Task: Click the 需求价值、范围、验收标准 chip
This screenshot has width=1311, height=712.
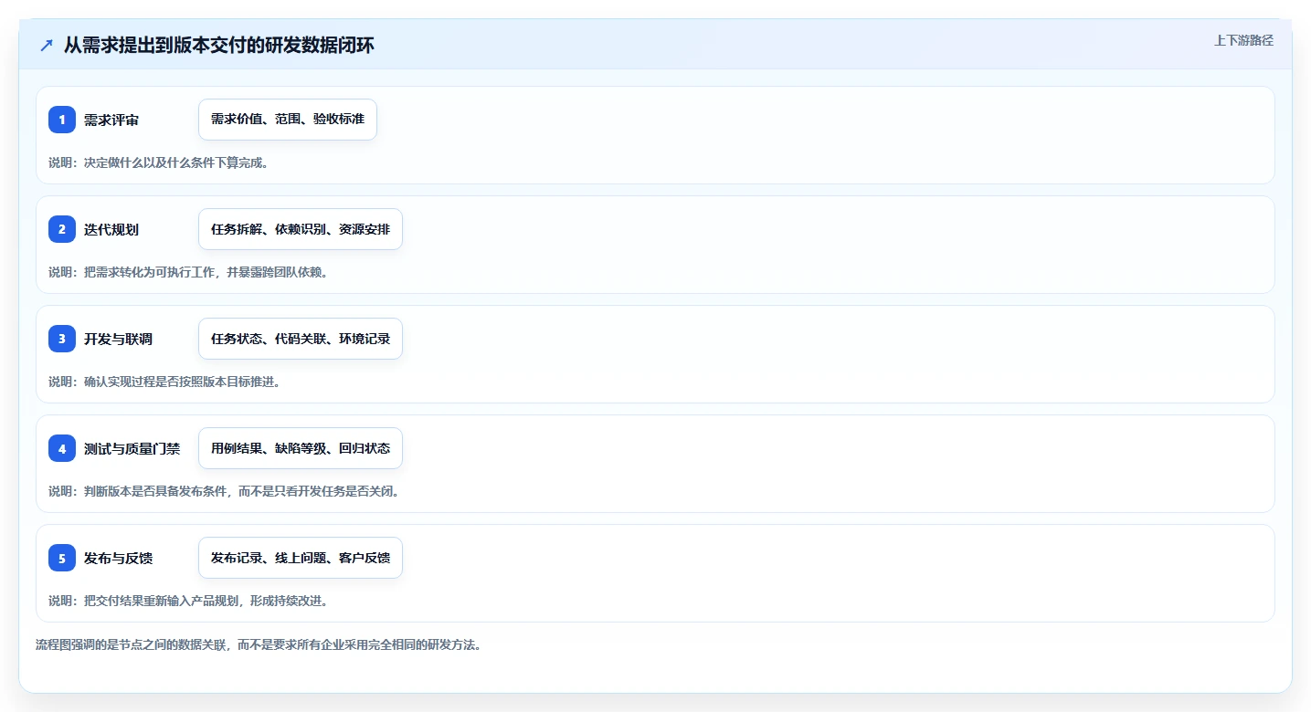Action: 288,120
